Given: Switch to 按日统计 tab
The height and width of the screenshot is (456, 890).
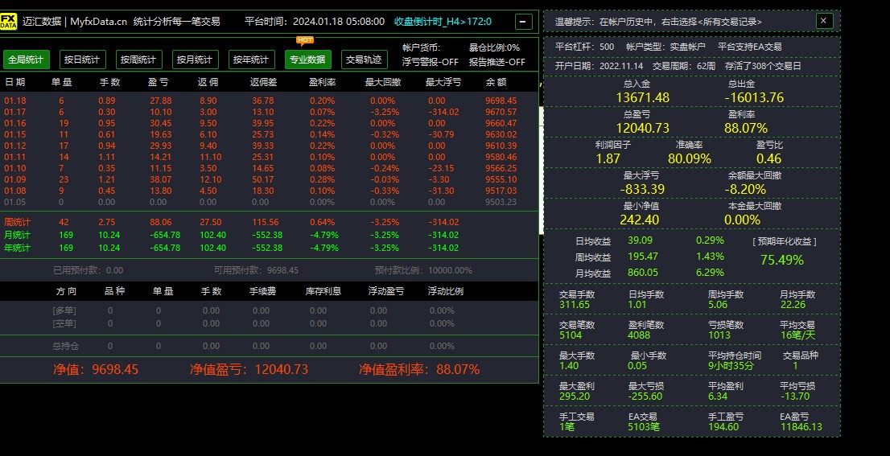Looking at the screenshot, I should click(x=82, y=60).
